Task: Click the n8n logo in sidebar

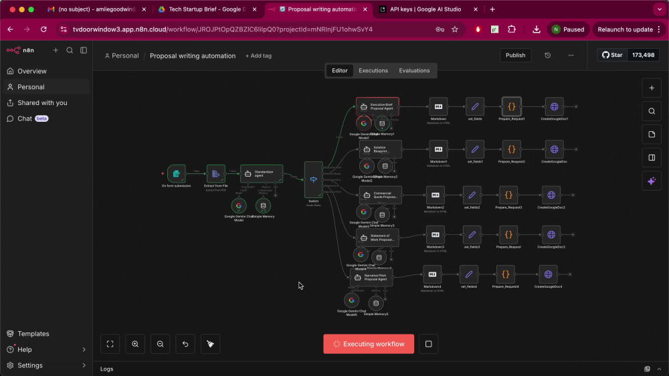Action: [20, 50]
